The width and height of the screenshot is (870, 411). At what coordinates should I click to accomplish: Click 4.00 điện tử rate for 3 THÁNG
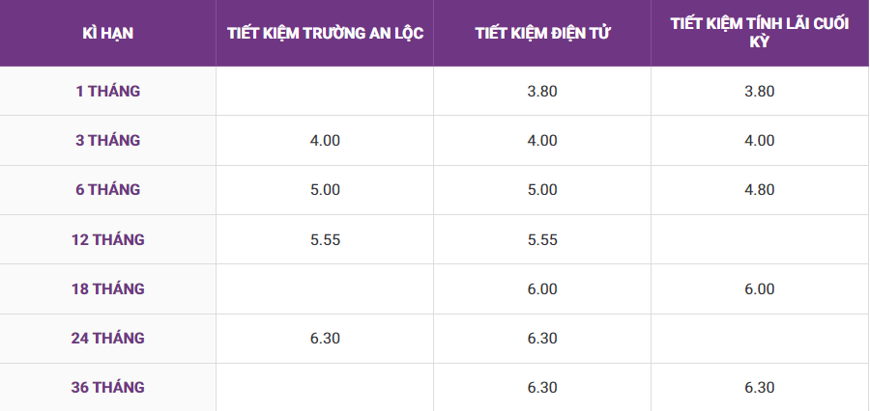pyautogui.click(x=542, y=141)
